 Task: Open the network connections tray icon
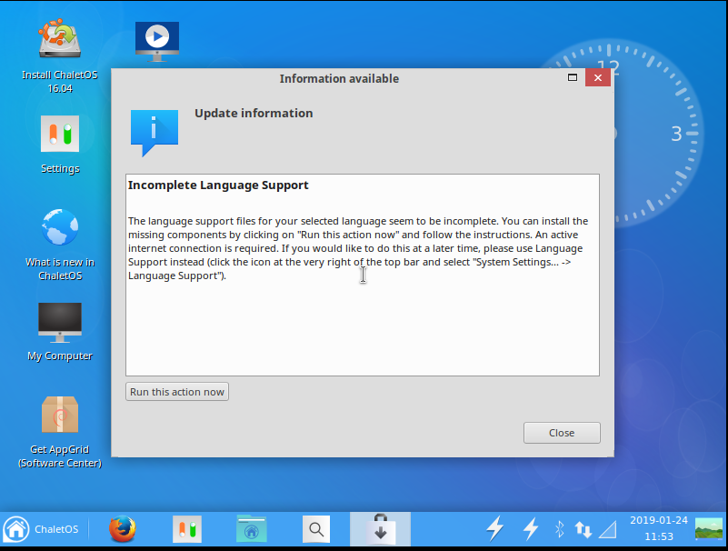coord(583,528)
